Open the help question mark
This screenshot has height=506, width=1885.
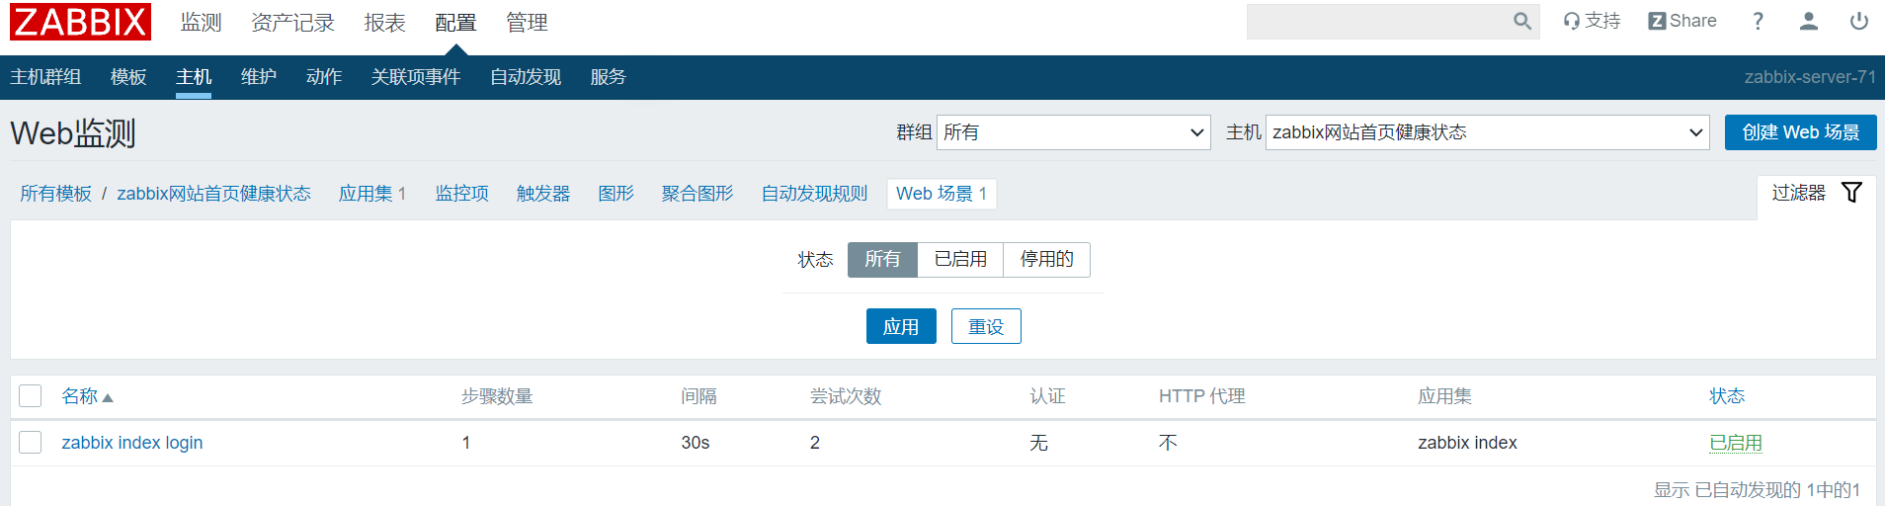[1758, 21]
